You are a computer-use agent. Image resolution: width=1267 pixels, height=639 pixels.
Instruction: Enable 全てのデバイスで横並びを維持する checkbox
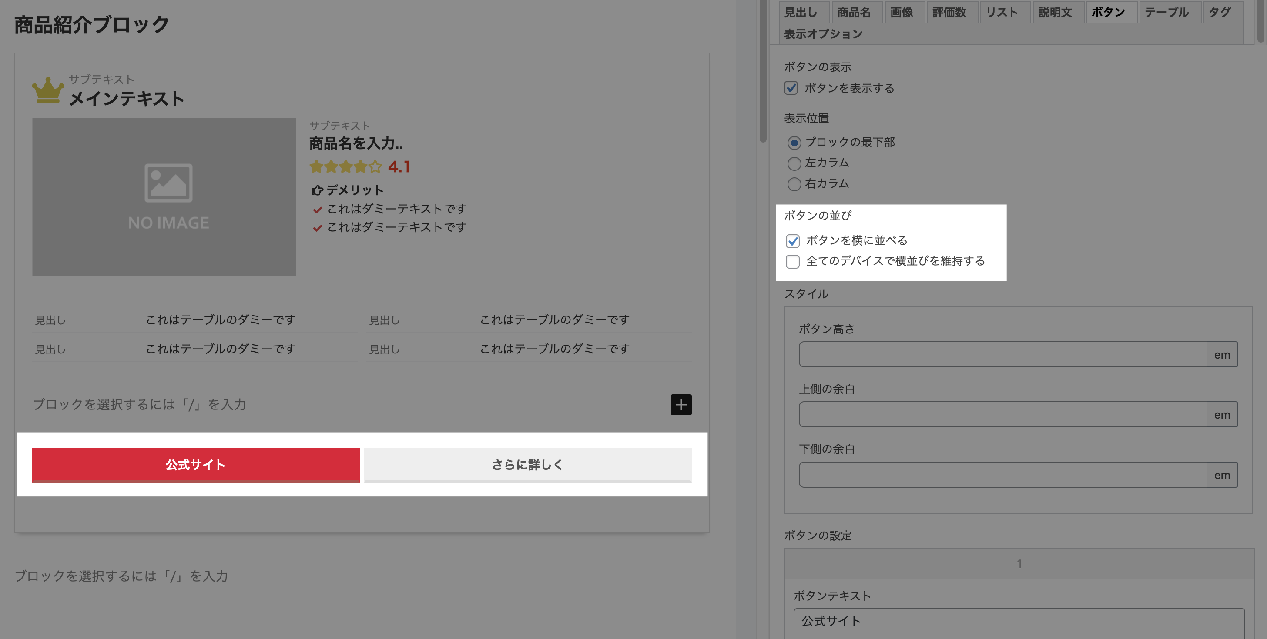pyautogui.click(x=792, y=262)
